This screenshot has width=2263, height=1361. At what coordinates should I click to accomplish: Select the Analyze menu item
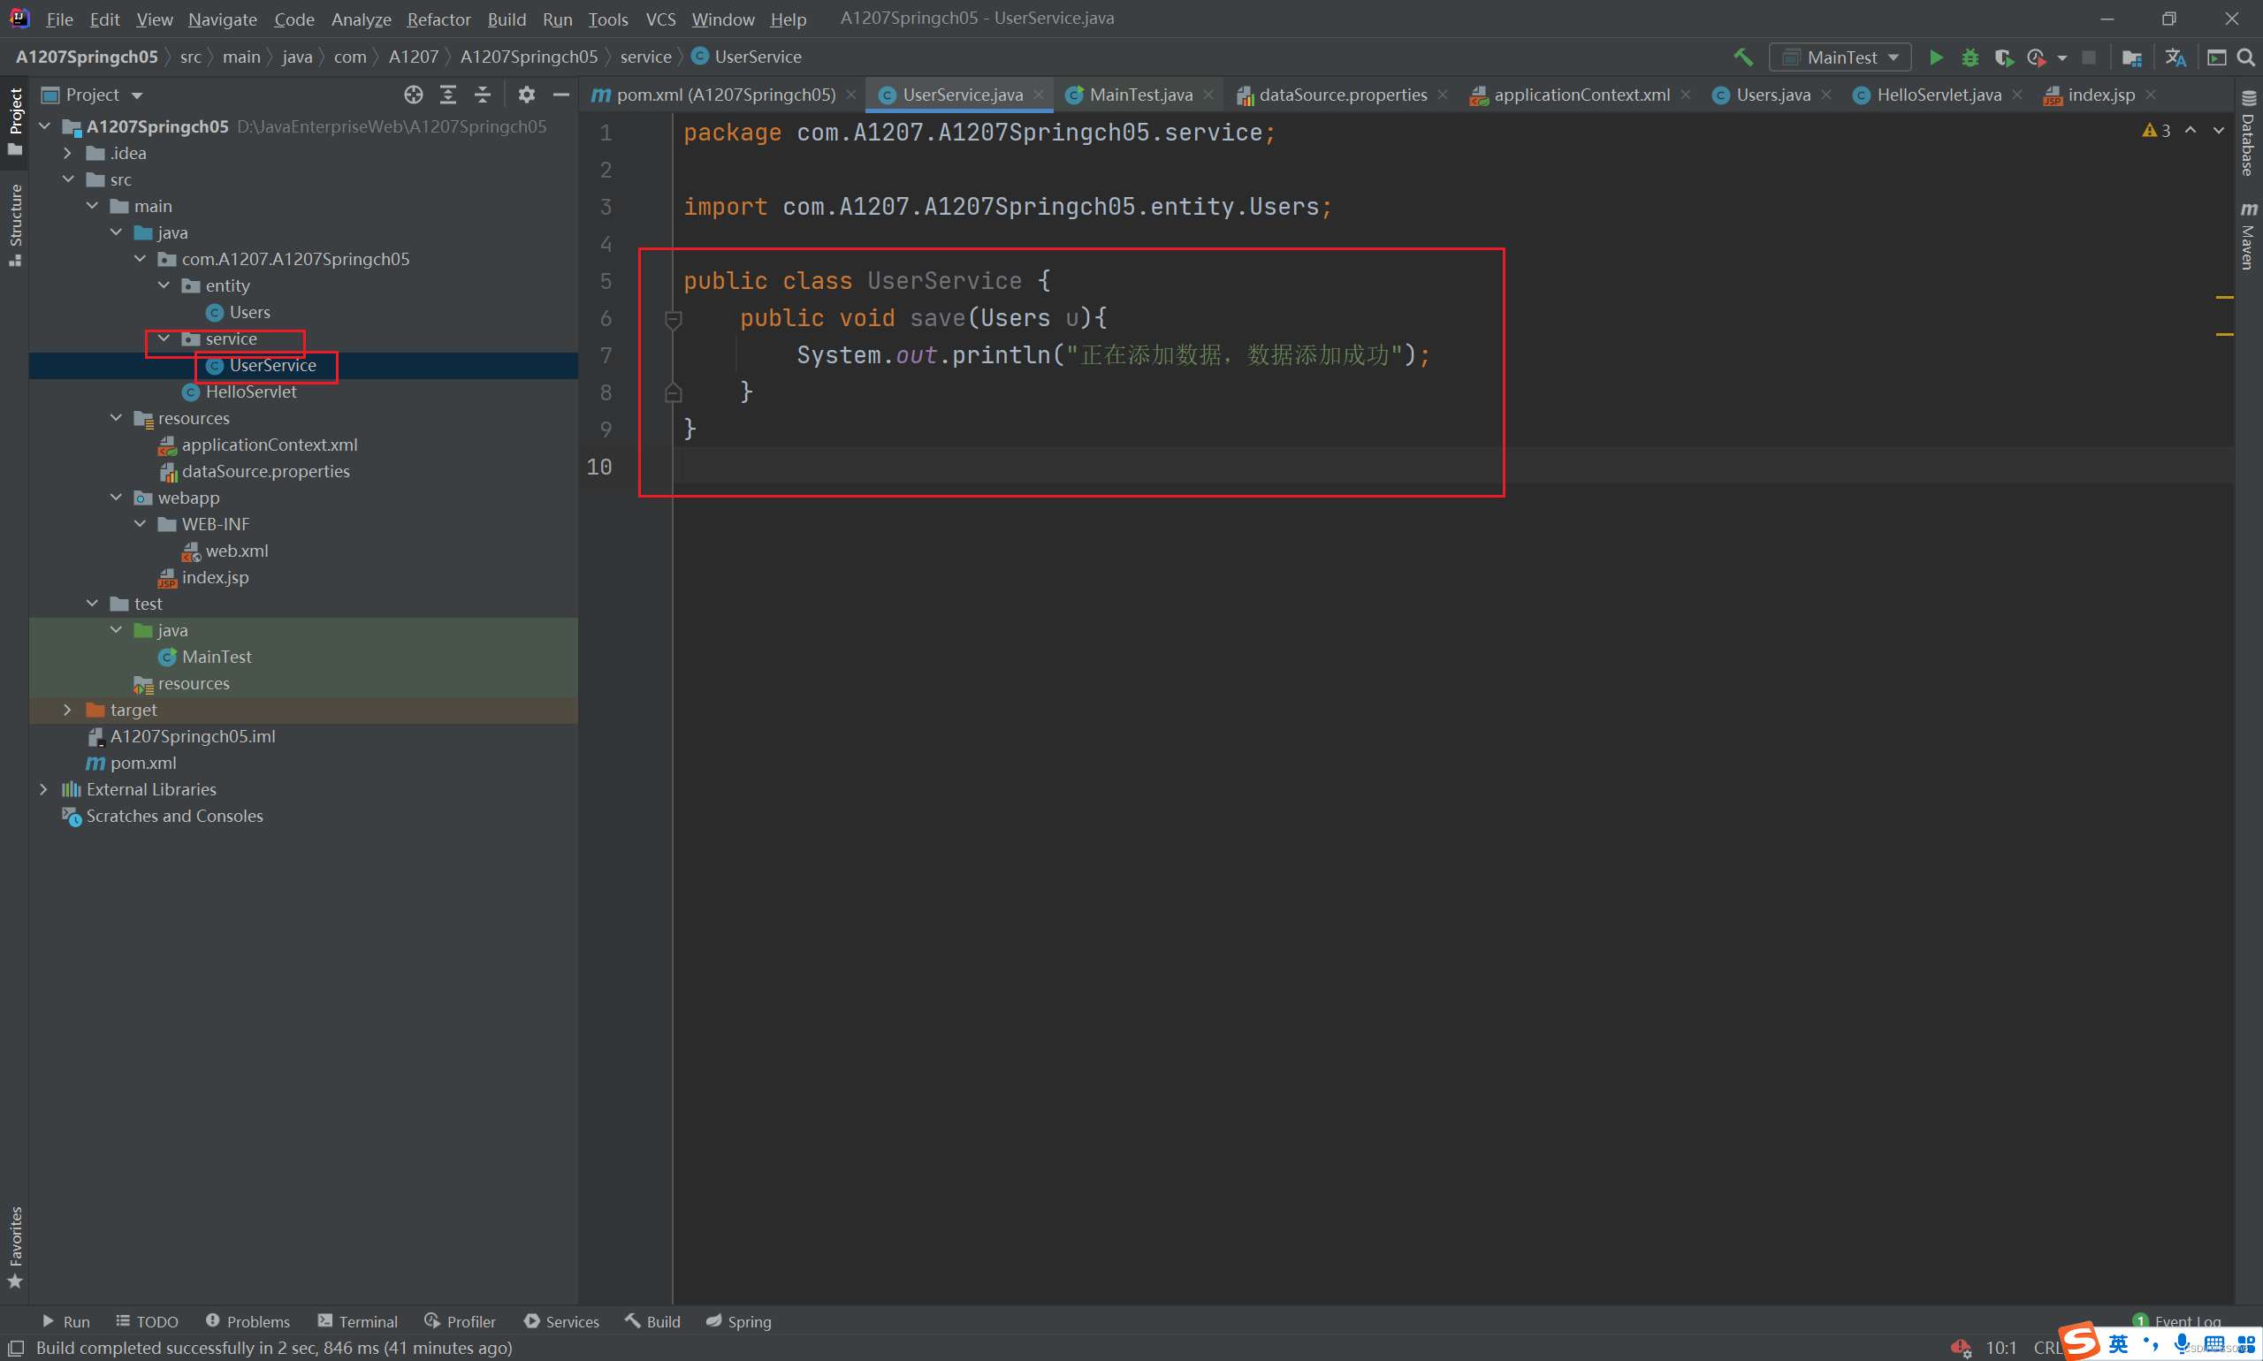pos(359,19)
